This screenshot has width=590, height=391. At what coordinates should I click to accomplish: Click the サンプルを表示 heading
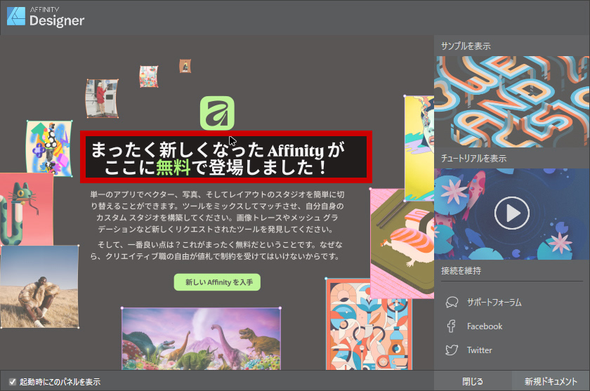coord(466,46)
